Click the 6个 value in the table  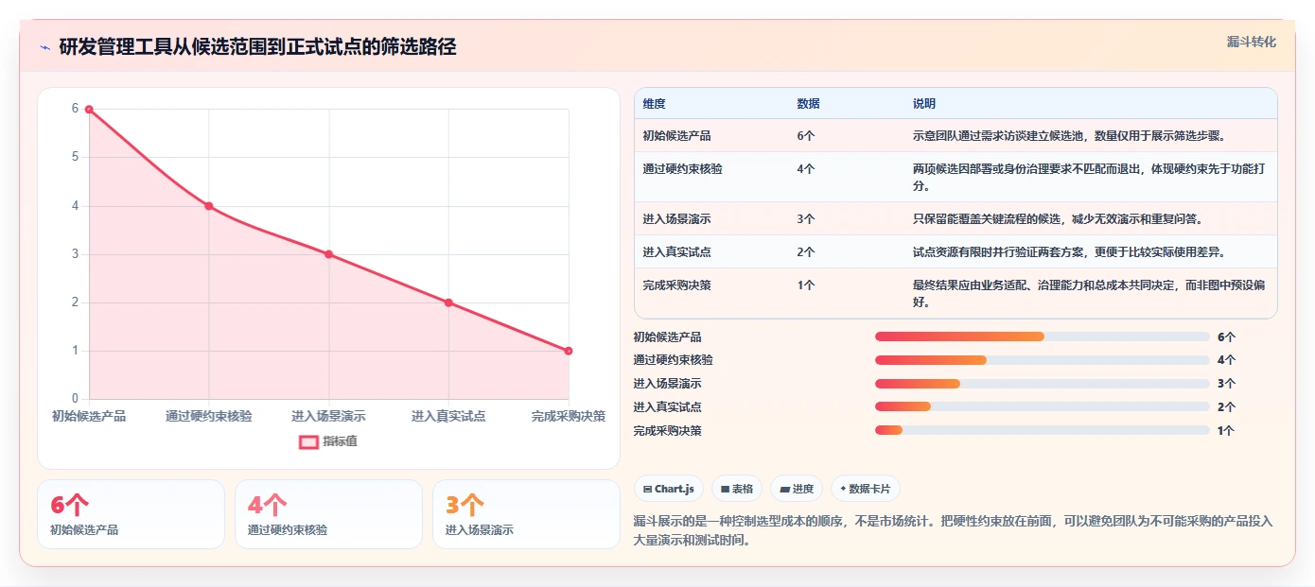point(806,136)
